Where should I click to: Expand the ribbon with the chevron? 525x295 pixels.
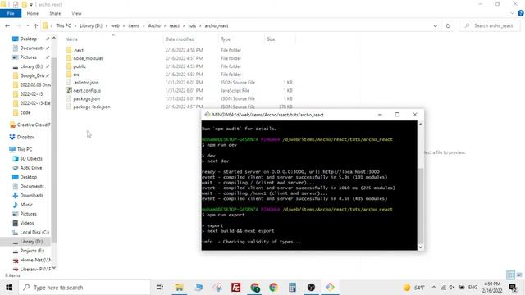click(x=512, y=13)
